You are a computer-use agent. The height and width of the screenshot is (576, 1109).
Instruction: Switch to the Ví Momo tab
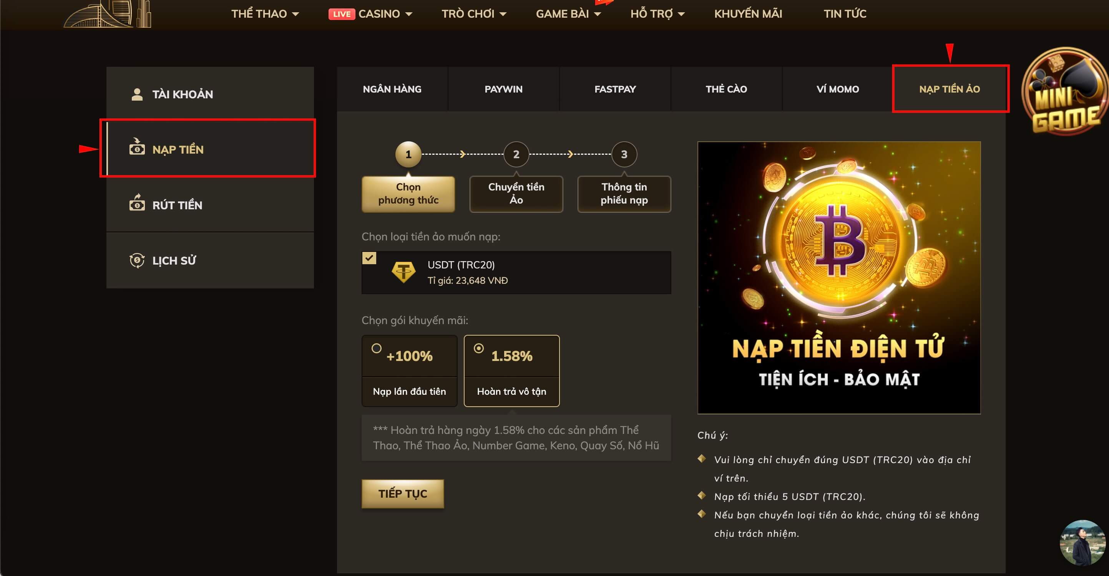click(837, 89)
